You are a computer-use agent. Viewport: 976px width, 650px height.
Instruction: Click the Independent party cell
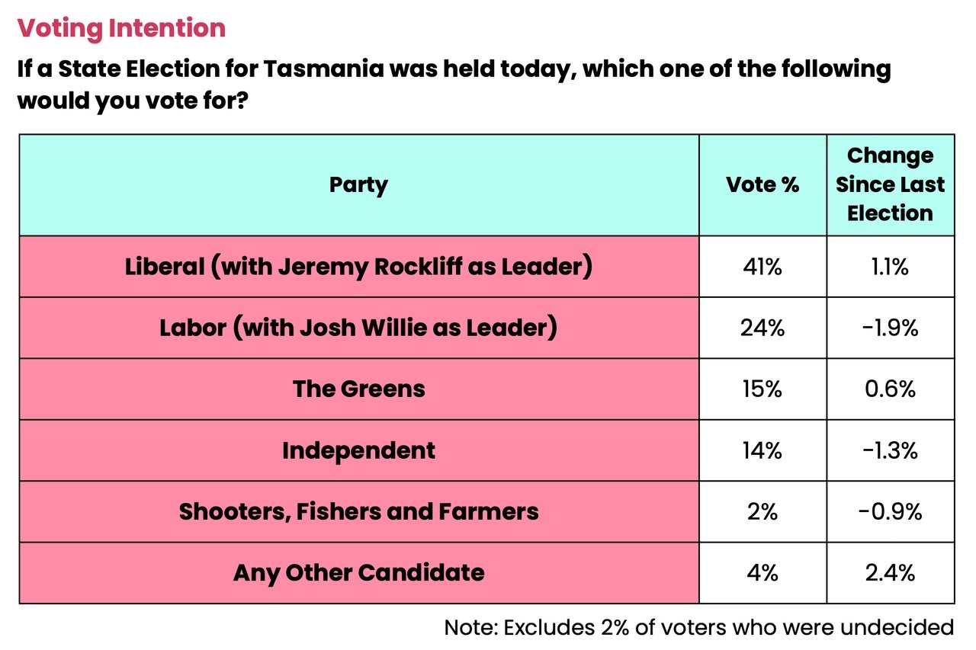(358, 450)
